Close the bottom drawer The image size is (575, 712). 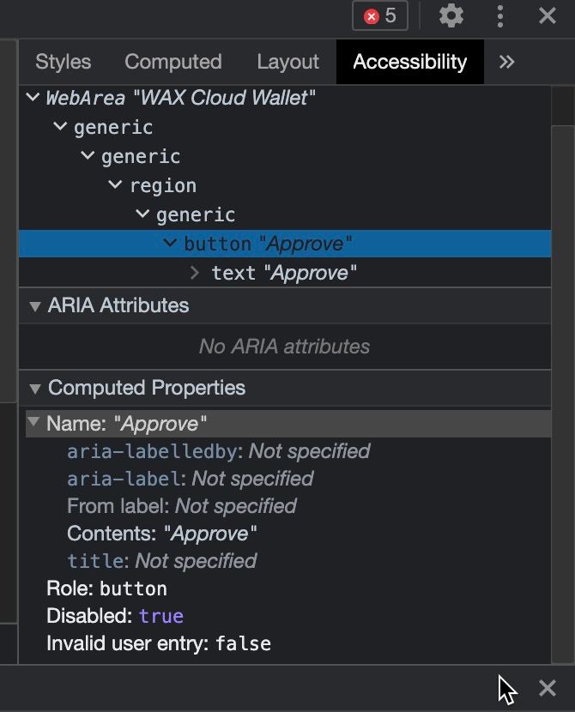(547, 688)
